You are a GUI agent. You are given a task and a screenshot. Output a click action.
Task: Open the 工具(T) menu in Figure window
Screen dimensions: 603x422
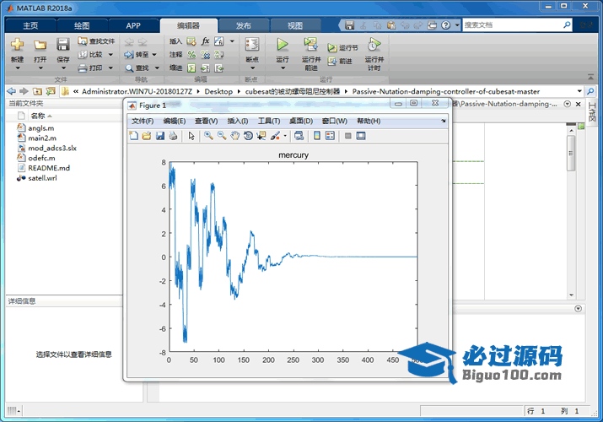(268, 121)
